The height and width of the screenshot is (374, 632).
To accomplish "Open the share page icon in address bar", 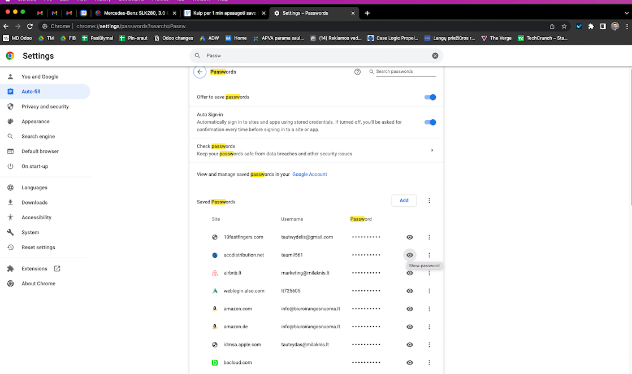I will pos(552,26).
